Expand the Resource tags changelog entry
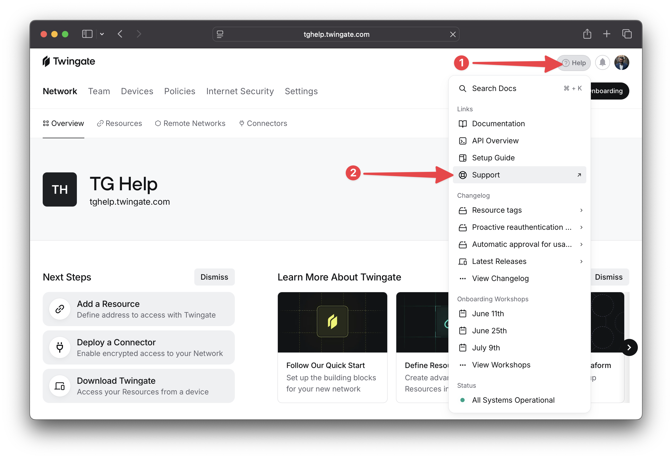The image size is (672, 459). pos(520,210)
